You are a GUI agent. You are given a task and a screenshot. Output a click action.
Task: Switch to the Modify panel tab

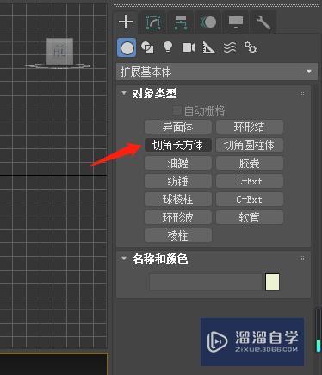point(153,22)
